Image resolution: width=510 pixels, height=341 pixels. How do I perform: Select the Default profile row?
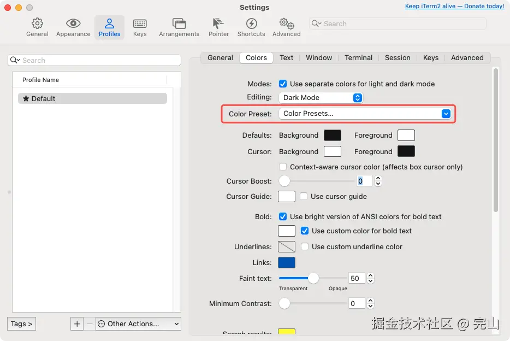pyautogui.click(x=92, y=98)
